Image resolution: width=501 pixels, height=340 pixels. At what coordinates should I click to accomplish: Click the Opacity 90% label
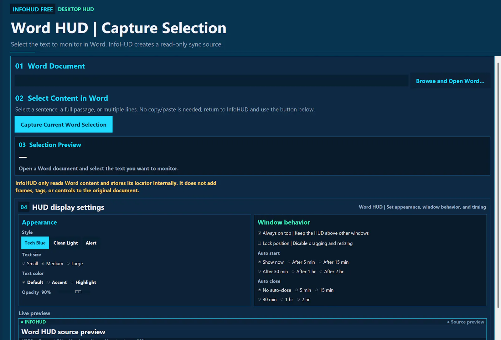coord(36,292)
